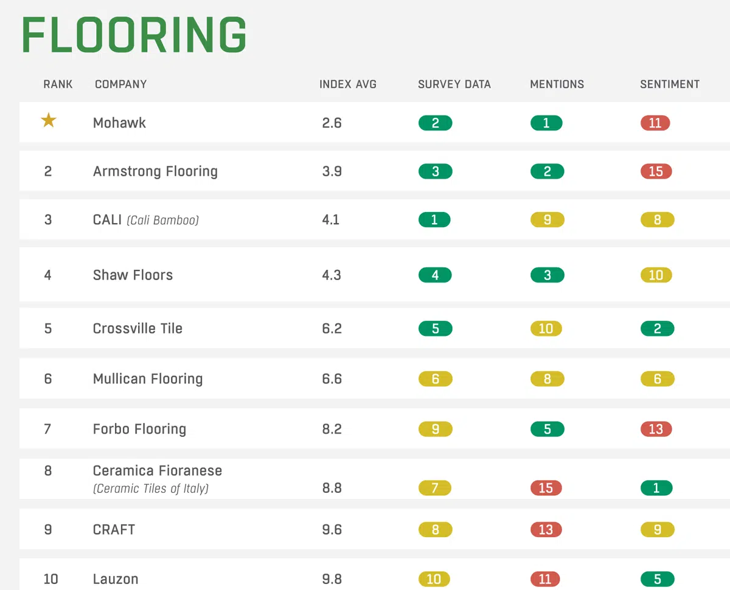Click Forbo Flooring's Mentions badge 5
730x590 pixels.
coord(547,430)
